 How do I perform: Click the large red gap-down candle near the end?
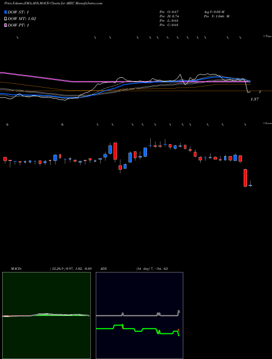click(245, 178)
